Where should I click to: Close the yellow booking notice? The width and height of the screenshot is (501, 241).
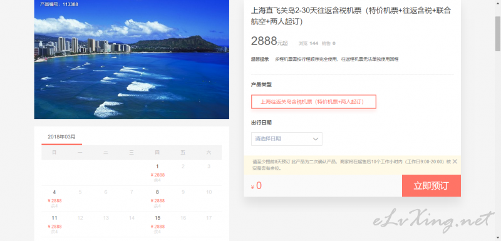pos(455,162)
